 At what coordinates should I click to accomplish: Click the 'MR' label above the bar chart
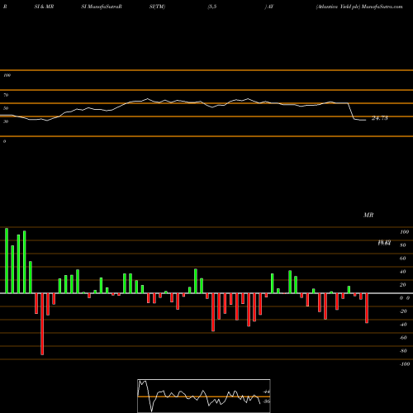pos(368,215)
